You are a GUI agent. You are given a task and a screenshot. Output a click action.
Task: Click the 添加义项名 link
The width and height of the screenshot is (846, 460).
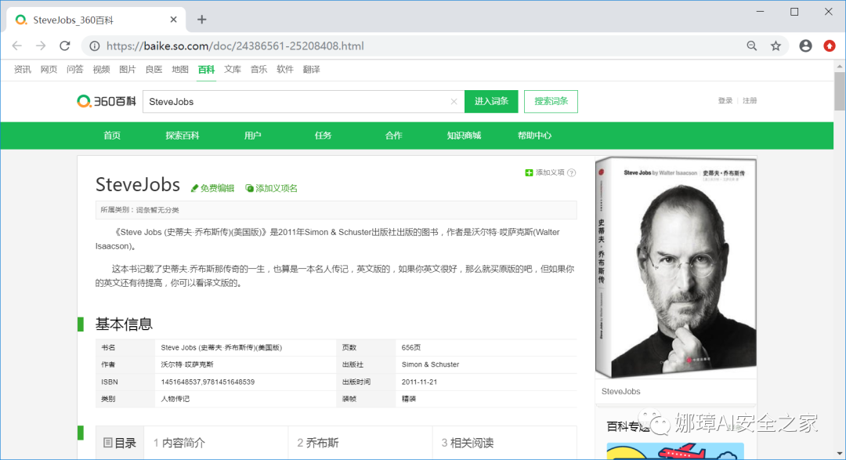pos(271,188)
